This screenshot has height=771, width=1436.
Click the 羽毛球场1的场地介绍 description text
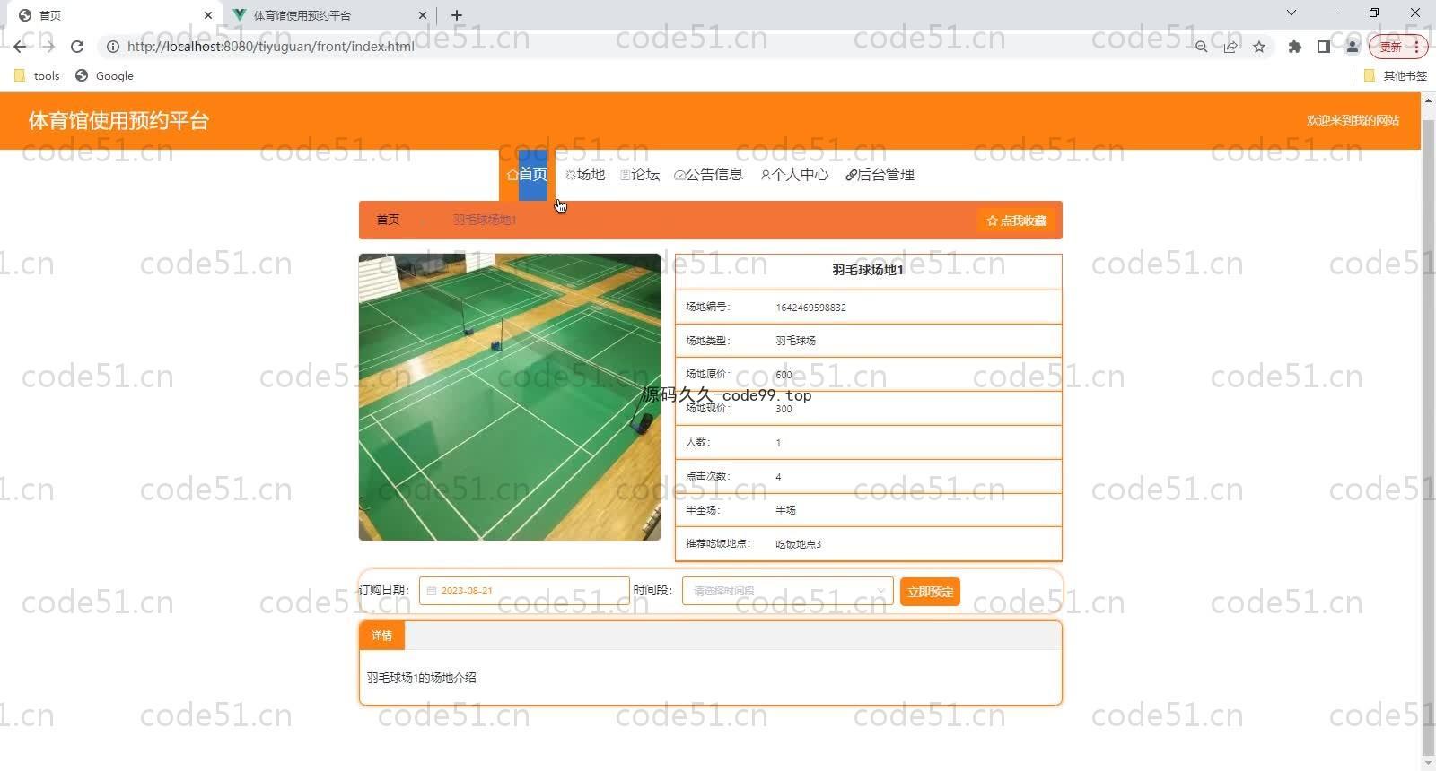coord(421,678)
